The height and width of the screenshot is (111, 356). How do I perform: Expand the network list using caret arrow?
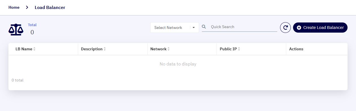[x=194, y=28]
